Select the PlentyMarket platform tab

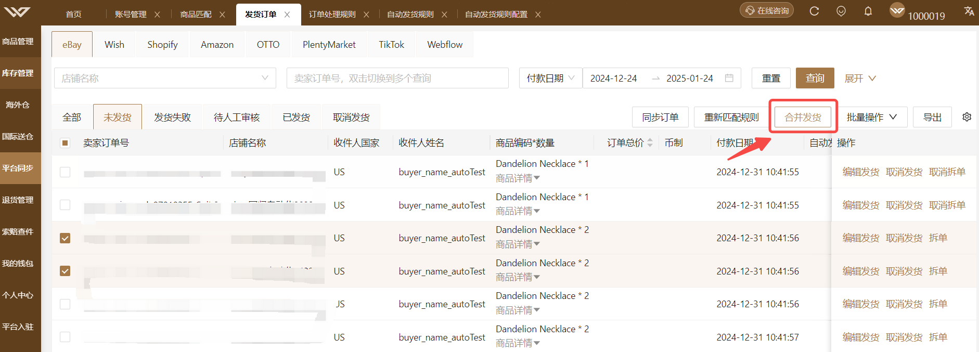(329, 44)
